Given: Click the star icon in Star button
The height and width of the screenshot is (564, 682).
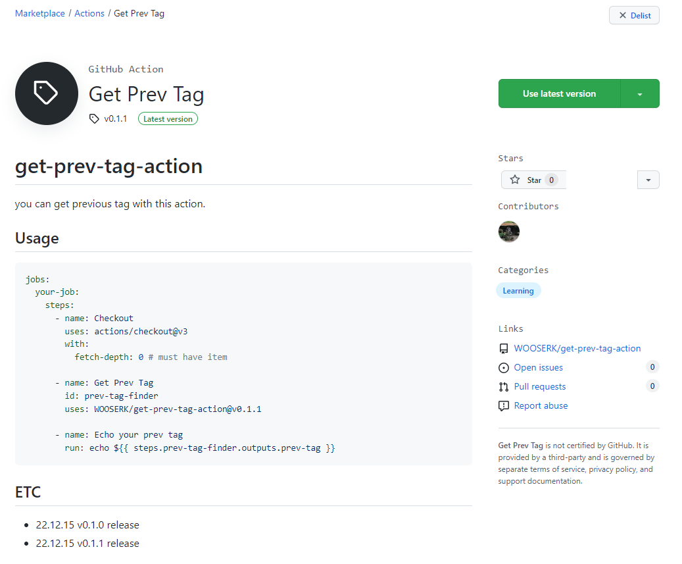Looking at the screenshot, I should click(515, 180).
